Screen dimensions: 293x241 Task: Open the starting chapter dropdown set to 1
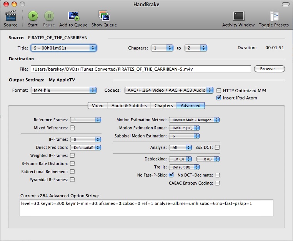[162, 48]
